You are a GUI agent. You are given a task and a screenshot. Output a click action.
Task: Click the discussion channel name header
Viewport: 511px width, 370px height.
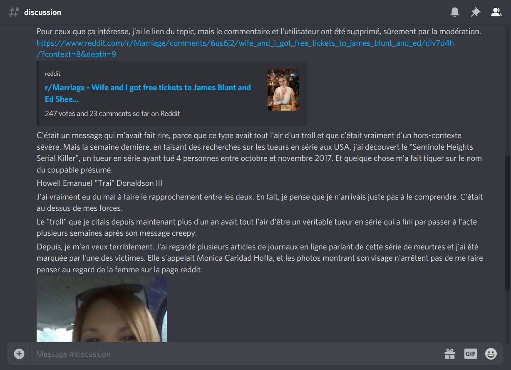click(42, 12)
